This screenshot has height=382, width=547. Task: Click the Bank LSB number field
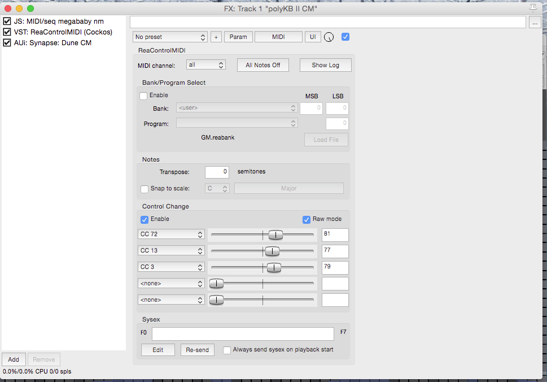pyautogui.click(x=338, y=108)
